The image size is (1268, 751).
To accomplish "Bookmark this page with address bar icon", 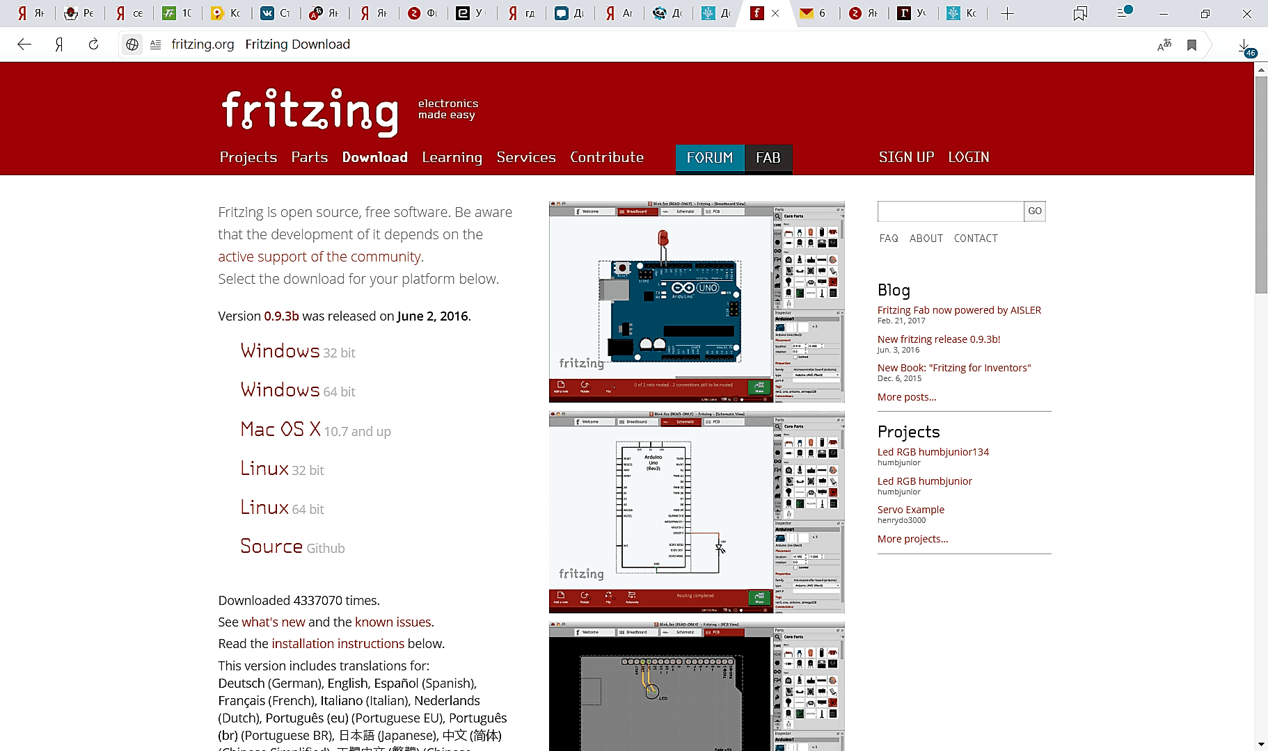I will click(1191, 45).
